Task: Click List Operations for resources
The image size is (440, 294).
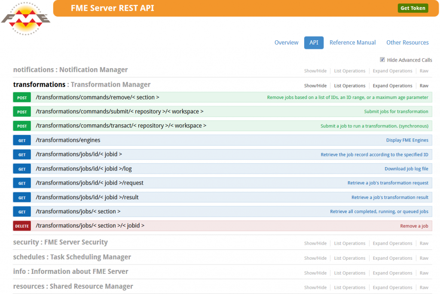Action: [350, 288]
